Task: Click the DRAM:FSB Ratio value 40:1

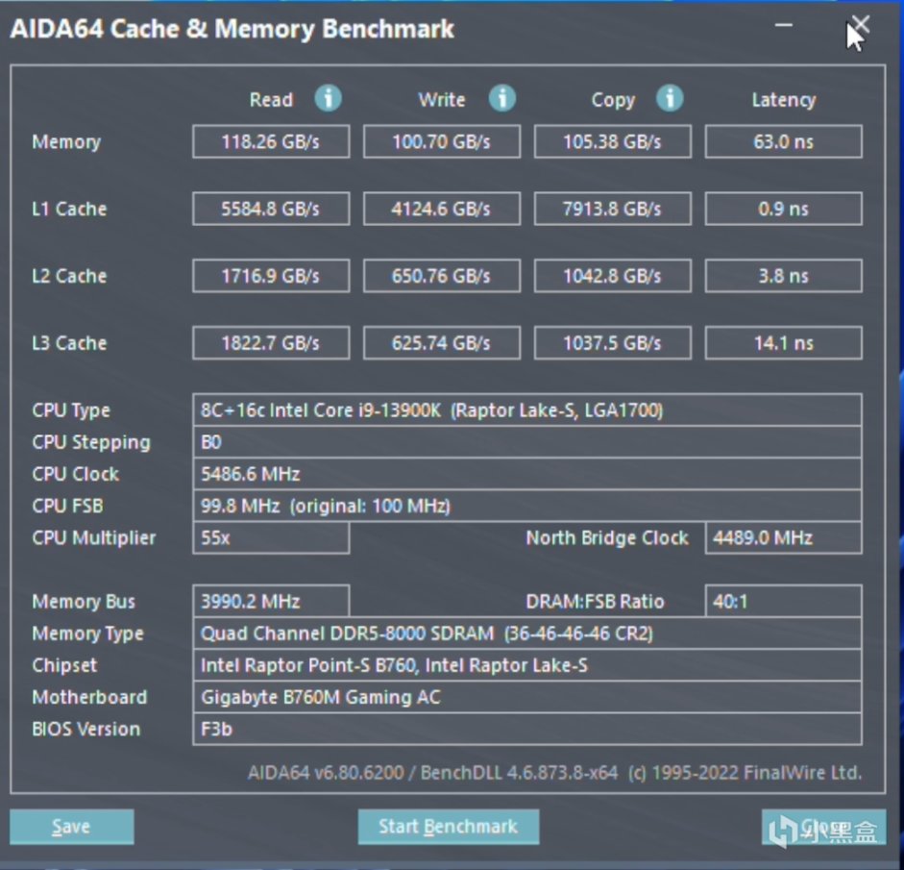Action: click(784, 601)
